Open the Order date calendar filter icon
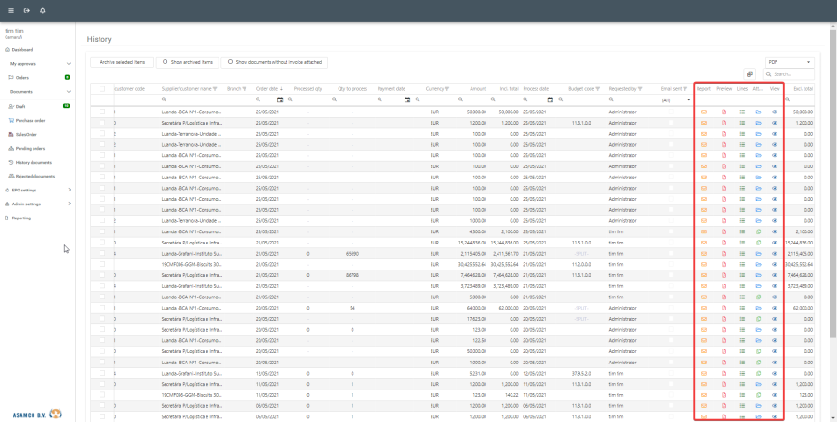The image size is (837, 422). coord(280,99)
